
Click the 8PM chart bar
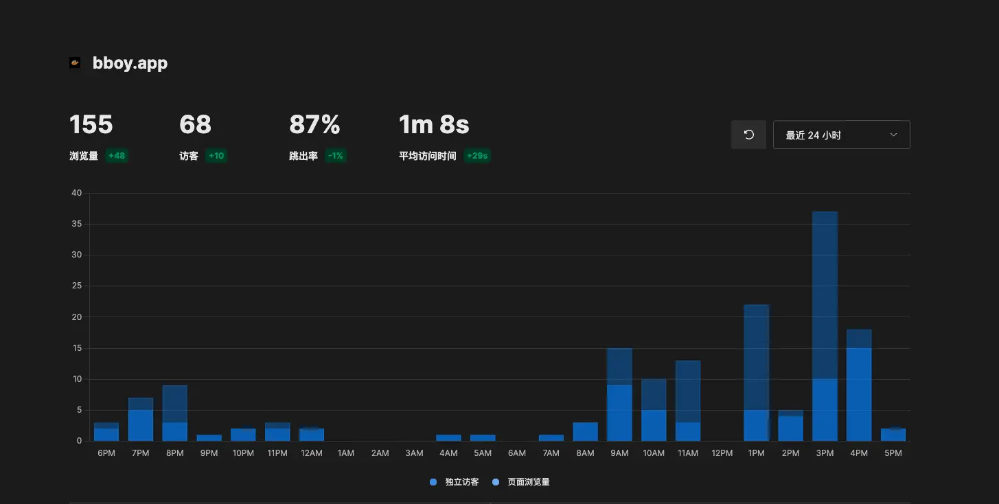click(x=175, y=413)
